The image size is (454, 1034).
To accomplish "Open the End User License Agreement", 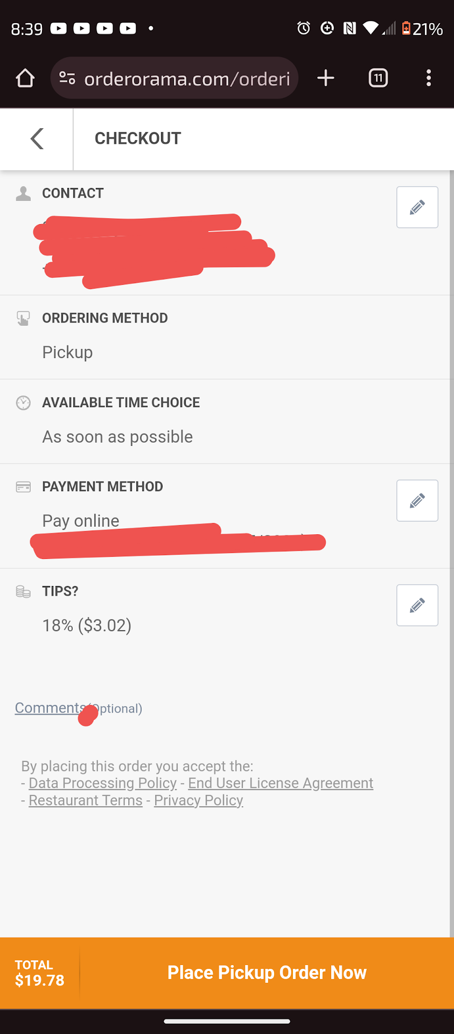I will pyautogui.click(x=280, y=783).
